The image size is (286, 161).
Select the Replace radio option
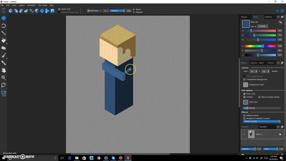pyautogui.click(x=134, y=12)
